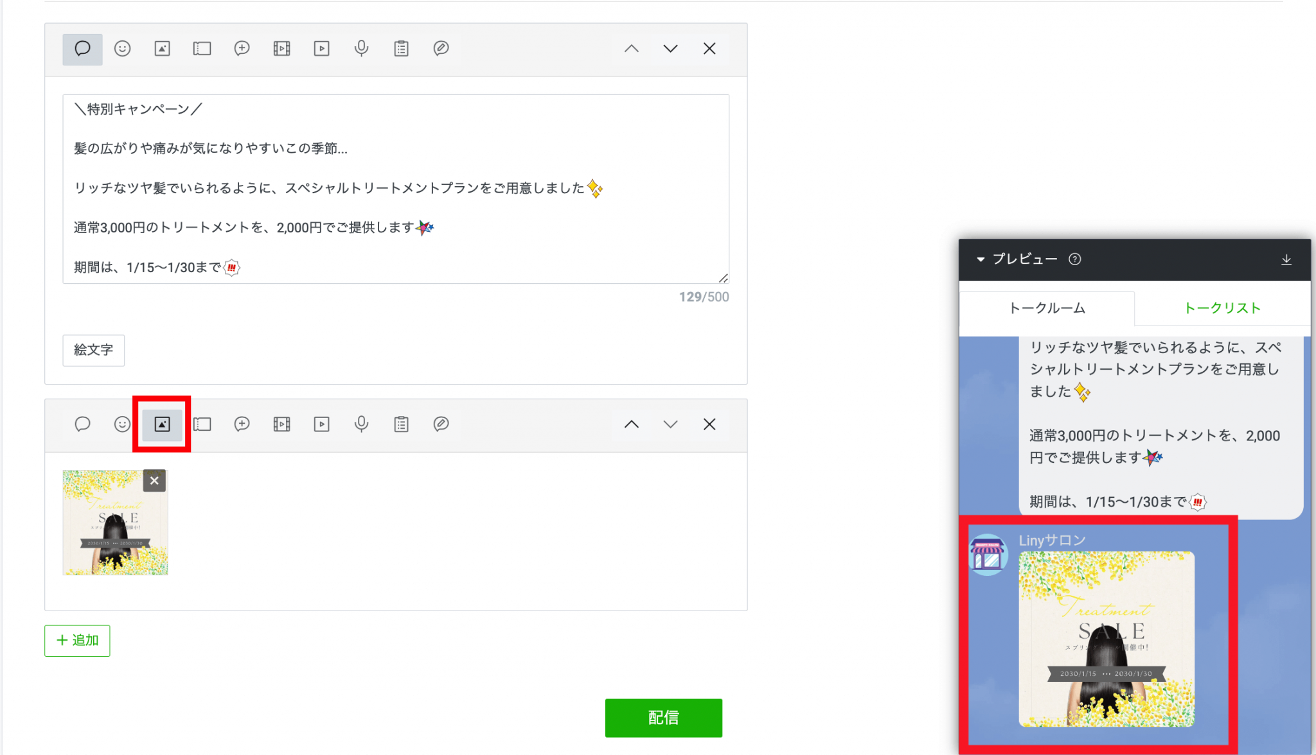
Task: Choose the image message icon
Action: pyautogui.click(x=162, y=48)
